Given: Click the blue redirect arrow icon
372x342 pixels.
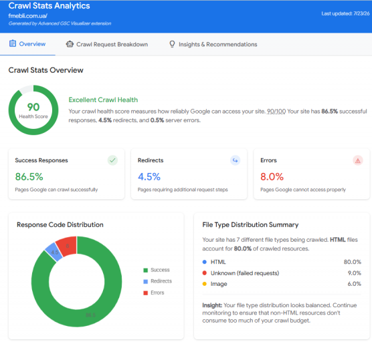Looking at the screenshot, I should 235,160.
